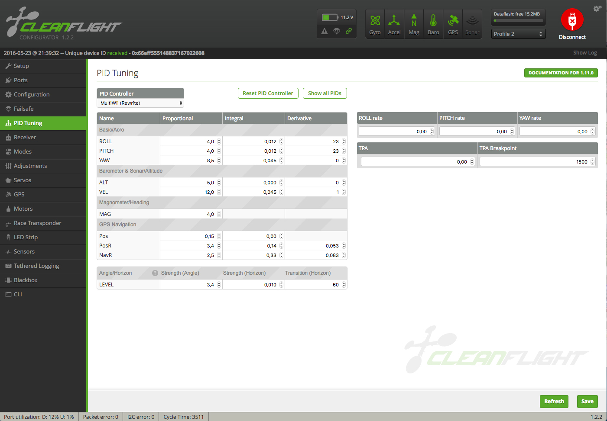
Task: Click the Dataflash free space bar
Action: (x=518, y=20)
